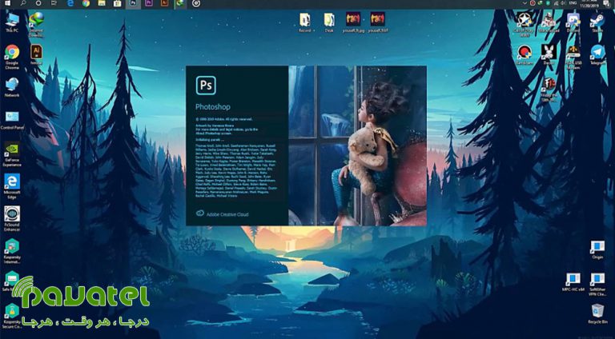Click the red record tray icon
Image resolution: width=615 pixels, height=339 pixels.
coord(533,2)
